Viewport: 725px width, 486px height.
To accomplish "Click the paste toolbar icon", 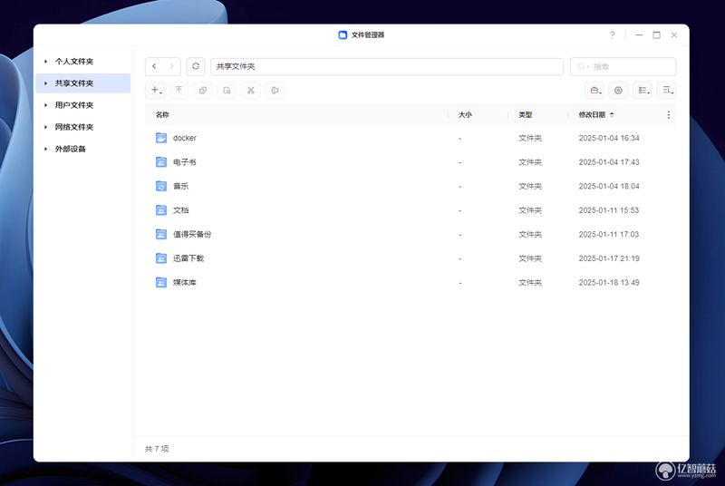I will [227, 90].
